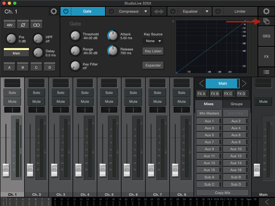Viewport: 275px width, 206px height.
Task: Select channel strip label Ch. 2
Action: 37,195
